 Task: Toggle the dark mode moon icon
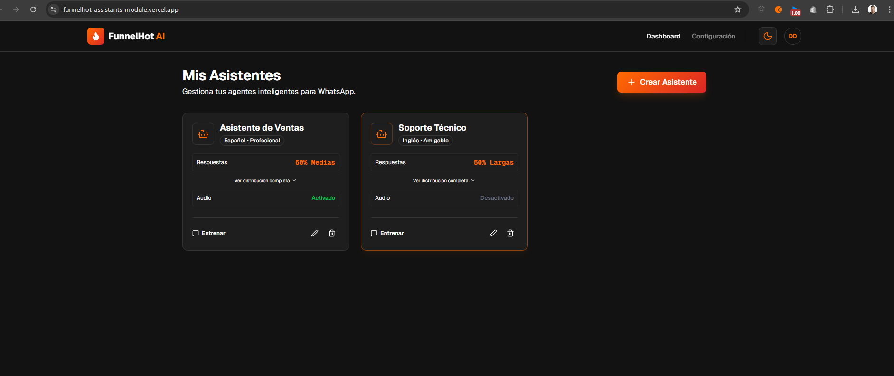pos(768,36)
